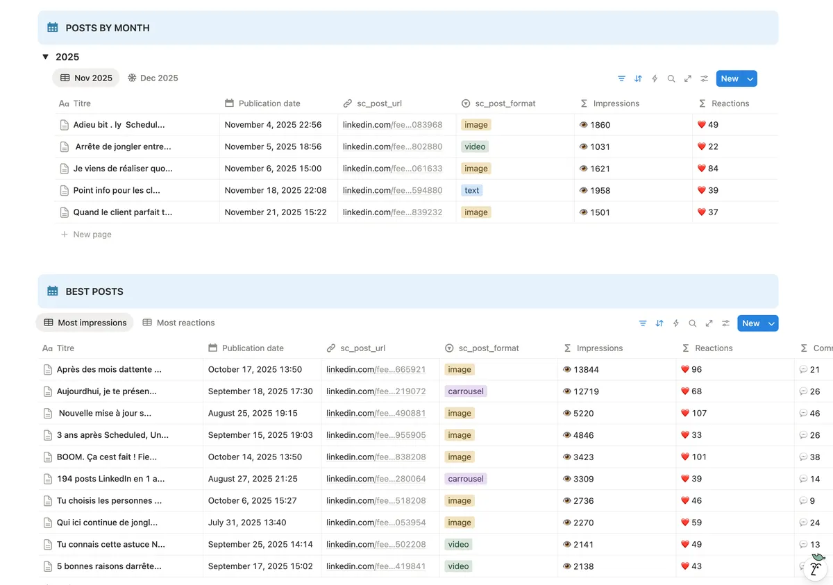833x585 pixels.
Task: Click the search icon in Best Posts toolbar
Action: [692, 323]
